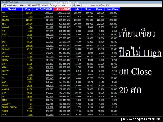Click AccVal value 342,846.000 for ECF
Image resolution: width=163 pixels, height=122 pixels.
64,53
